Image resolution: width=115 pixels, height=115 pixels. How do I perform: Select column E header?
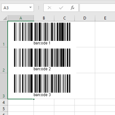point(105,18)
